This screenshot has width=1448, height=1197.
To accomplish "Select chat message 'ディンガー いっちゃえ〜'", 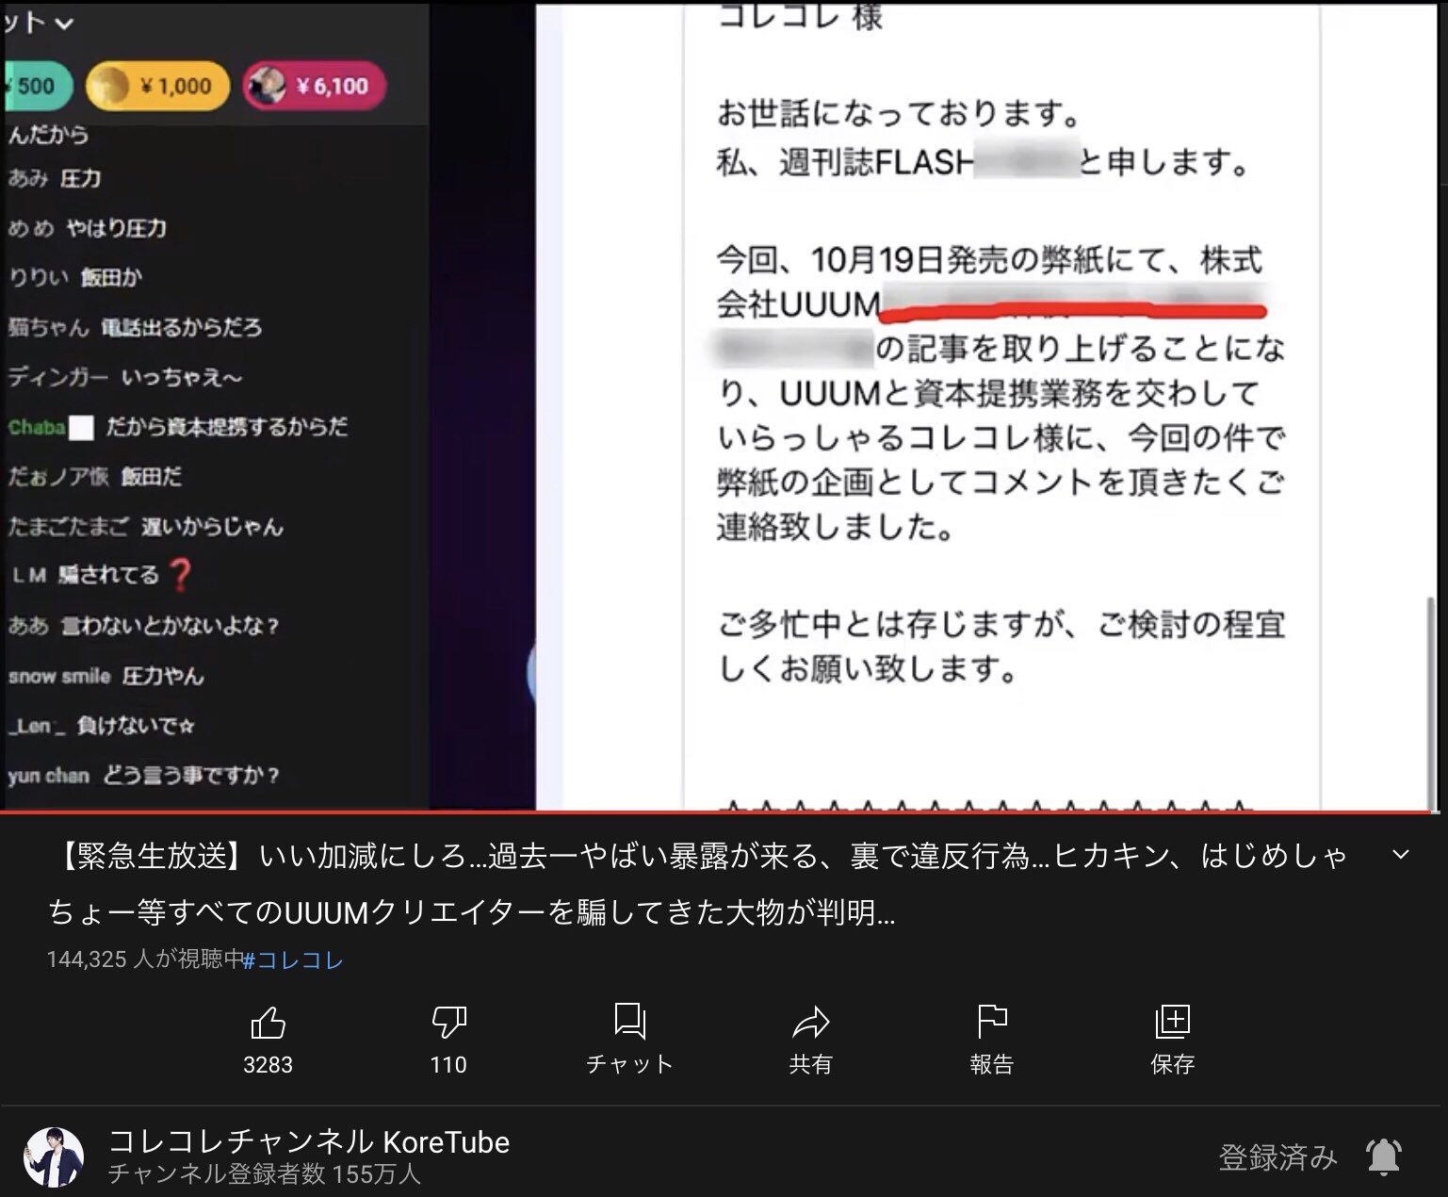I will pyautogui.click(x=125, y=377).
